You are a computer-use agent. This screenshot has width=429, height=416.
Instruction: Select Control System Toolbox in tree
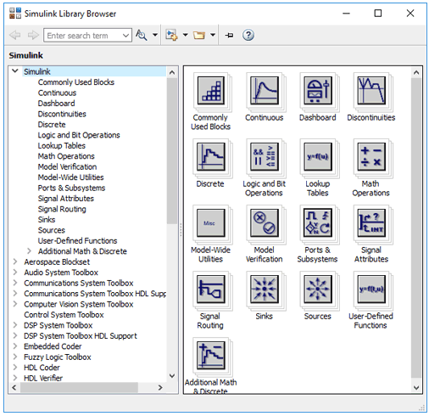[64, 315]
